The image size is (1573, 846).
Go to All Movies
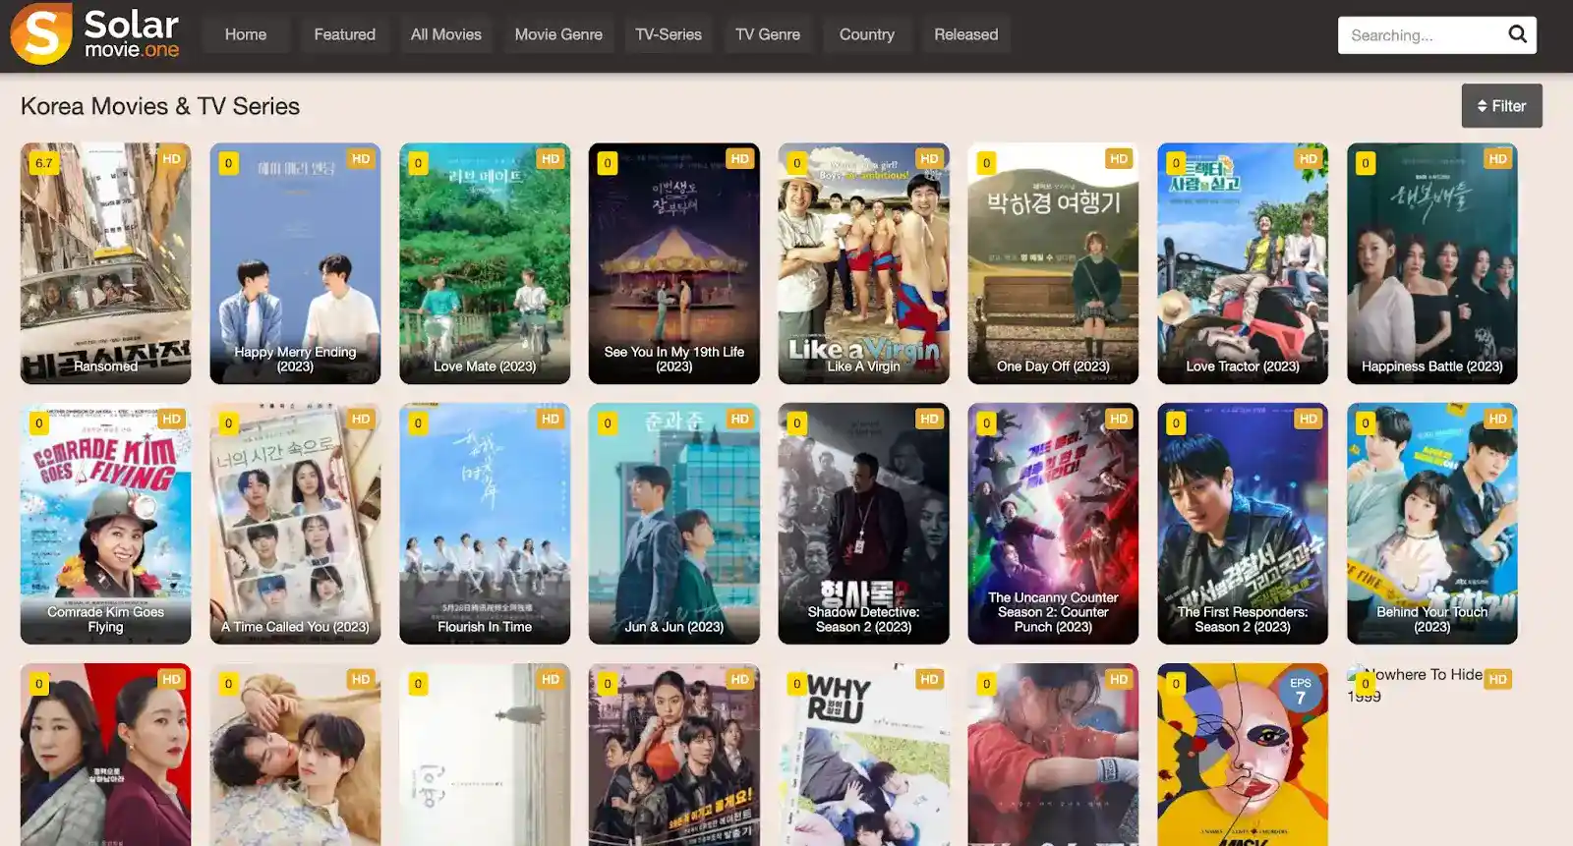[446, 34]
